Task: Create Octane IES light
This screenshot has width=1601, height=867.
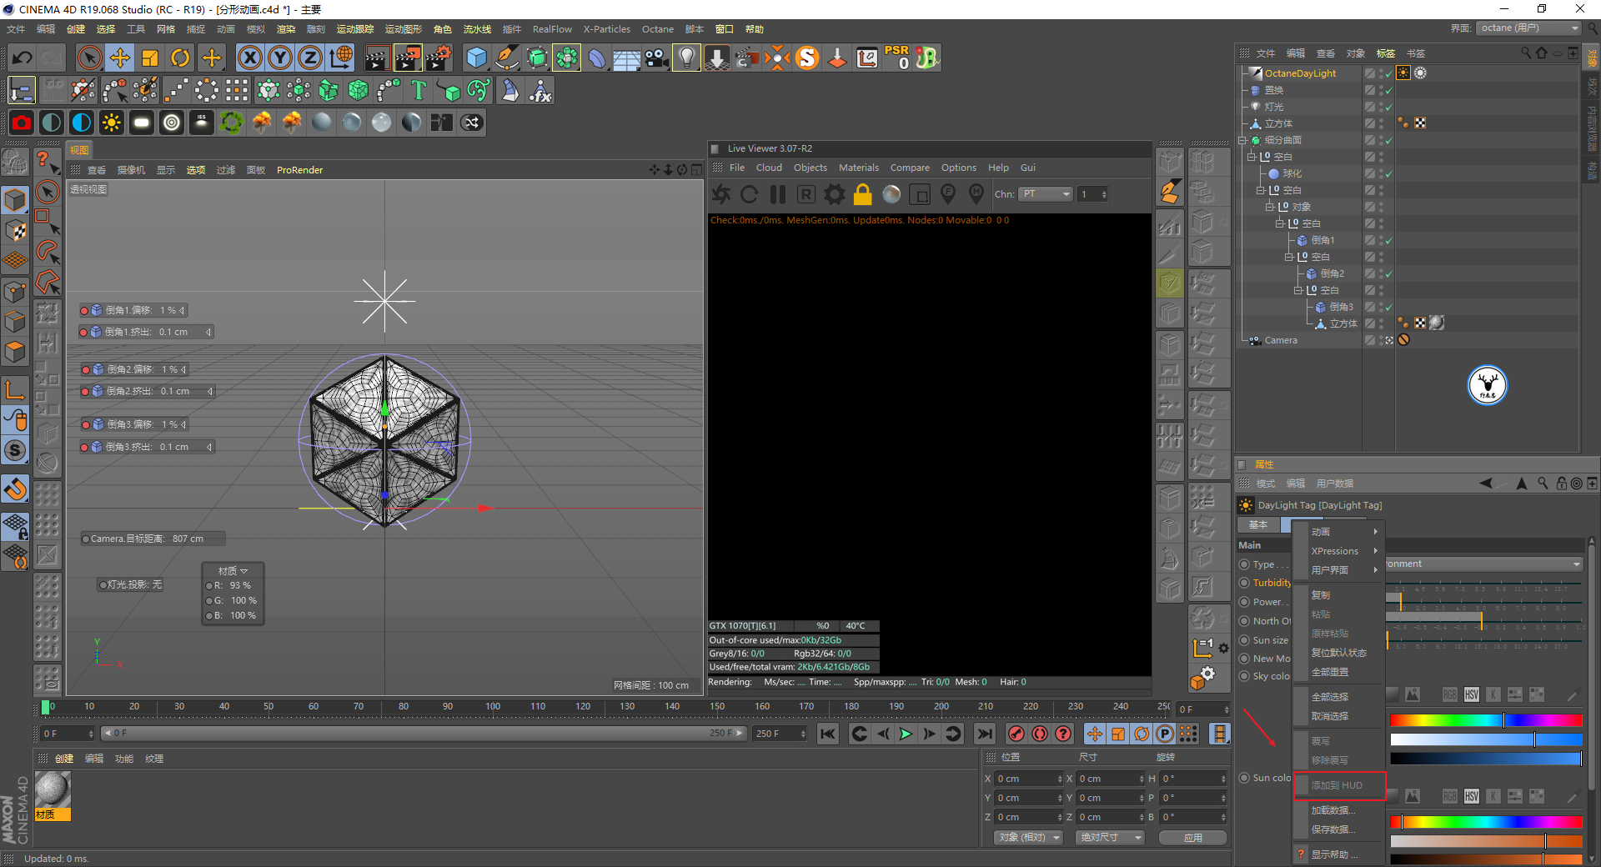Action: pyautogui.click(x=202, y=123)
